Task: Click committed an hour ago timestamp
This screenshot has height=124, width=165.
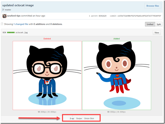Action: (33, 16)
